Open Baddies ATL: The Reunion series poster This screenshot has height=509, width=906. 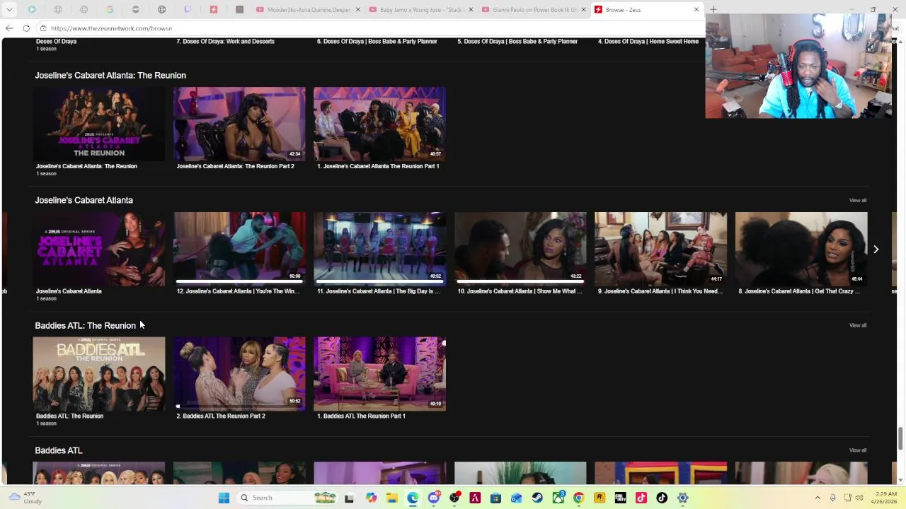(99, 374)
